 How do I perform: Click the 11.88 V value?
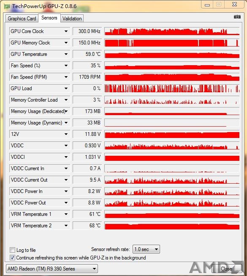tap(87, 134)
